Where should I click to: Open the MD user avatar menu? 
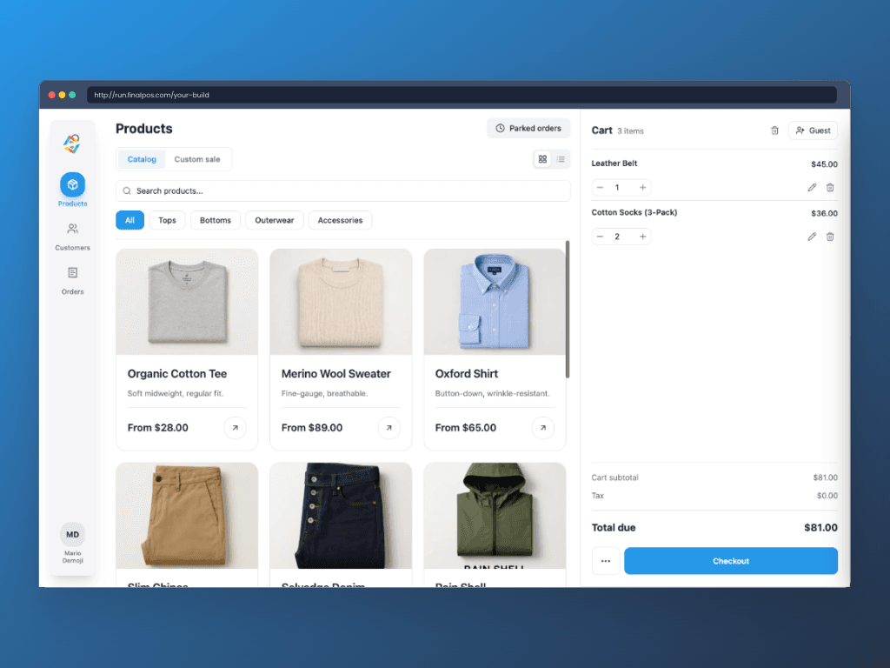pyautogui.click(x=73, y=535)
